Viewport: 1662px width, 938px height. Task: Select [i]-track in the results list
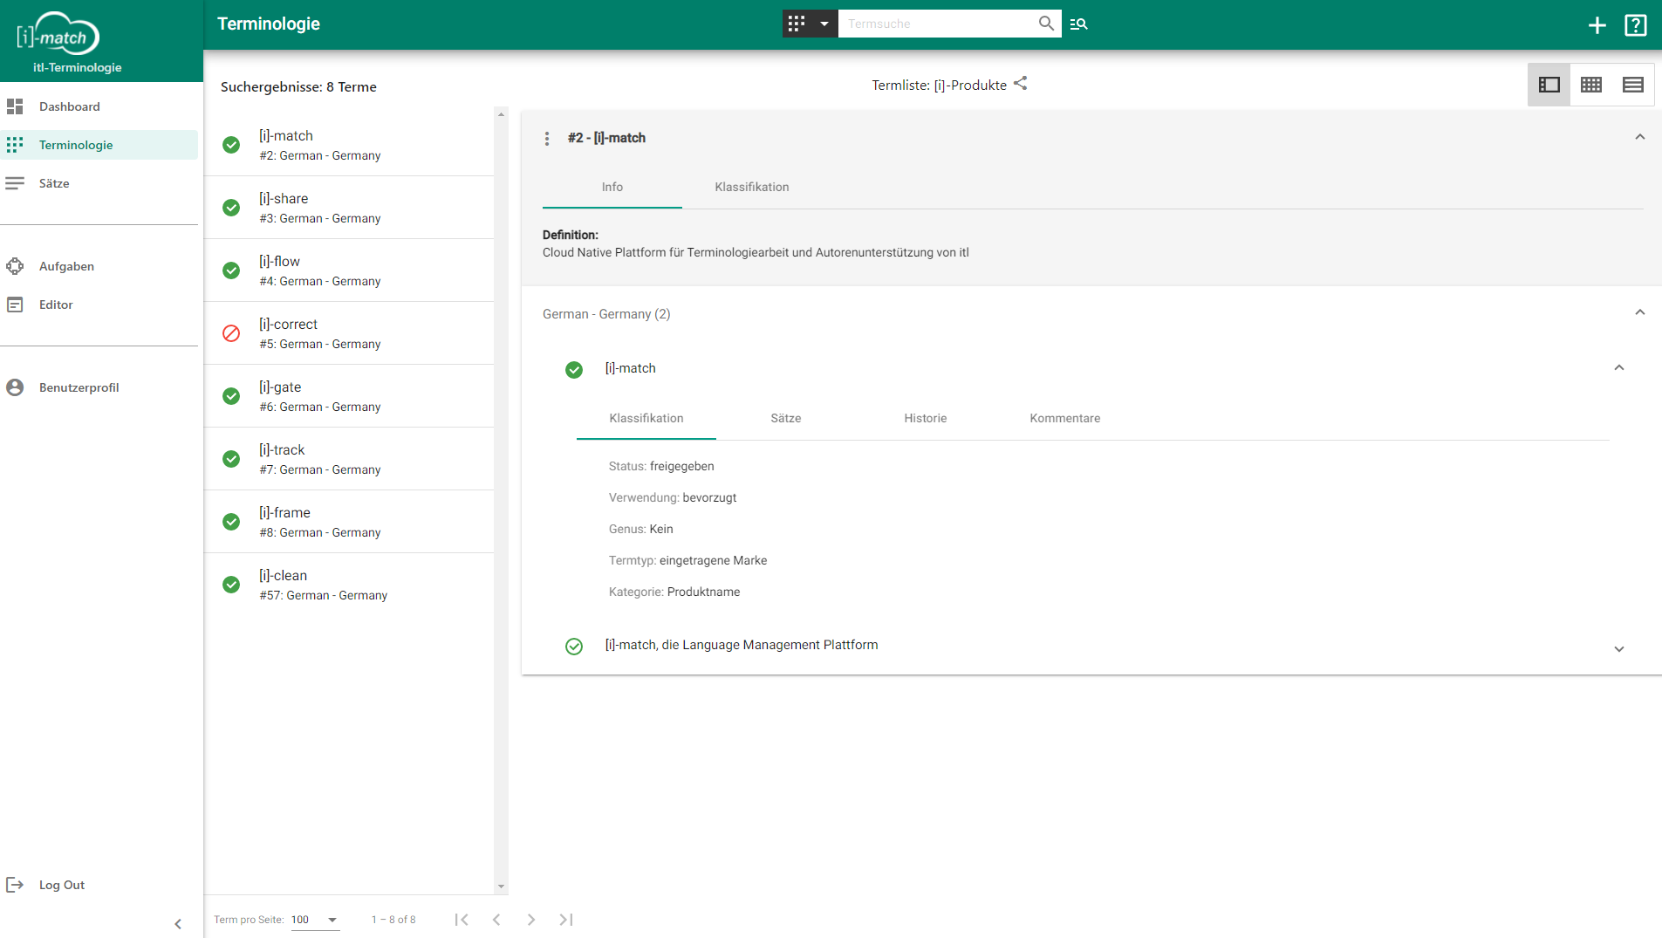[349, 459]
